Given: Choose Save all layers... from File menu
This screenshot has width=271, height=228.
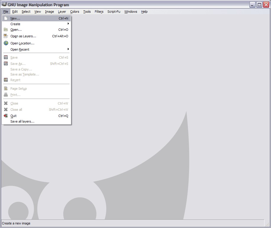Looking at the screenshot, I should pos(22,121).
